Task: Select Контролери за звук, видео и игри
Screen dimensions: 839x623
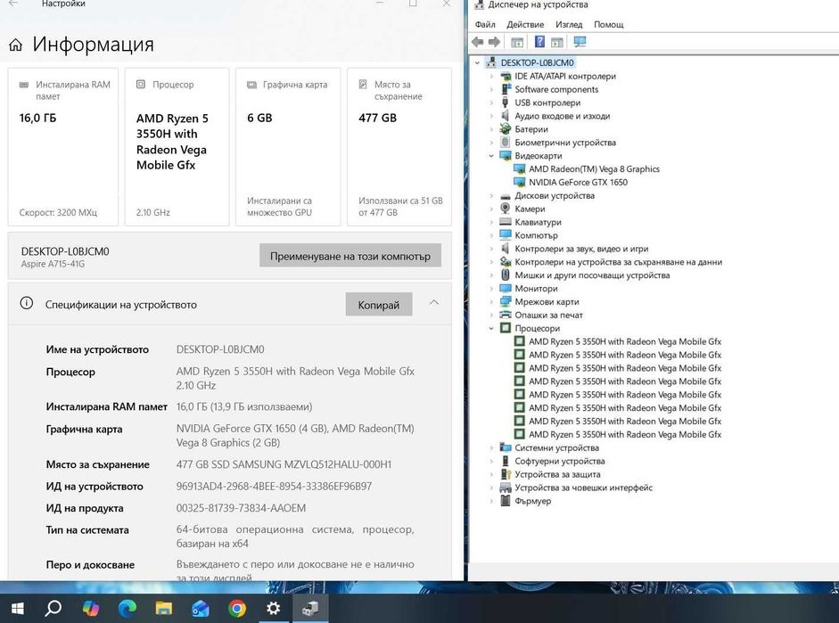Action: coord(581,249)
